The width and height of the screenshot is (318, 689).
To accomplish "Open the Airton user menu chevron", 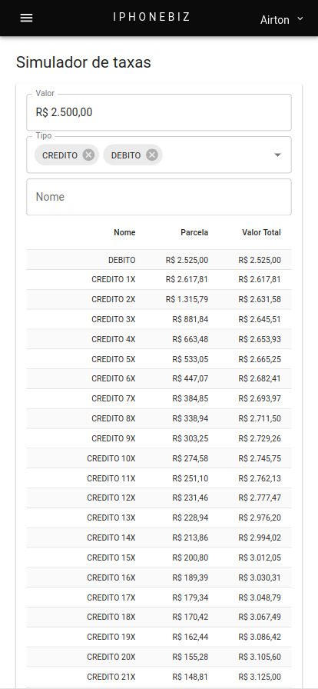I will tap(300, 18).
